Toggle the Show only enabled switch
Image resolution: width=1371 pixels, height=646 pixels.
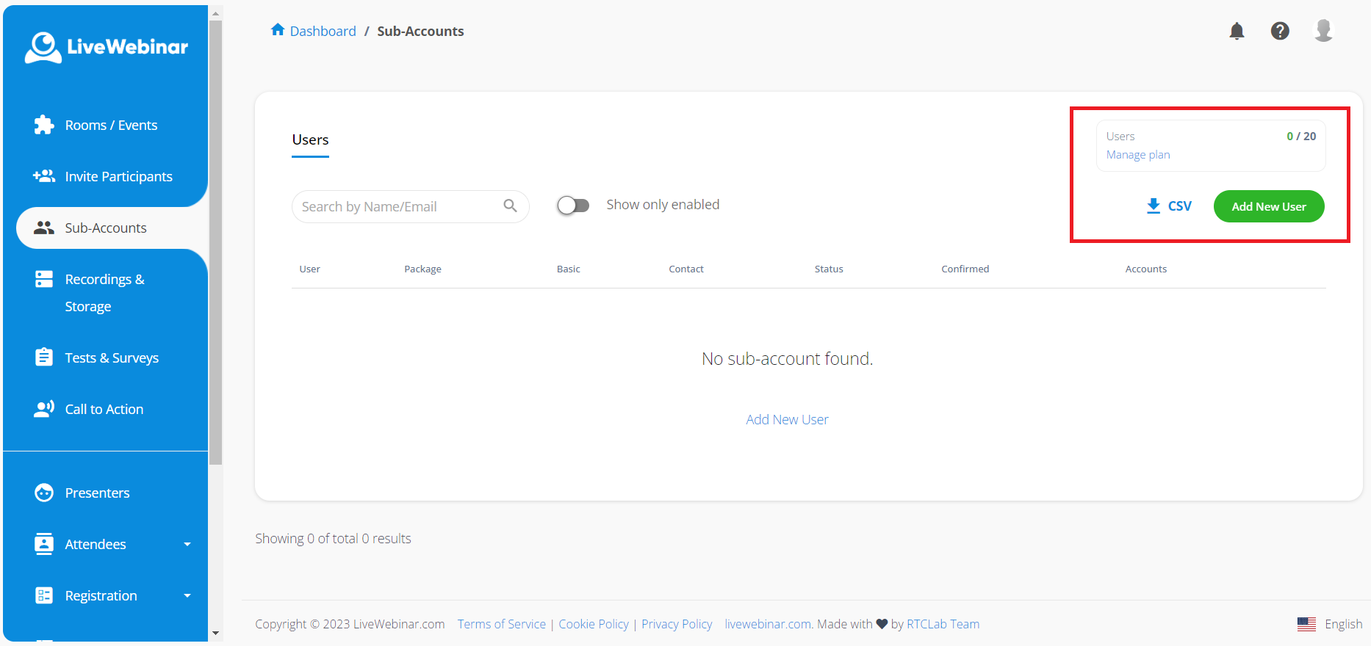click(573, 206)
